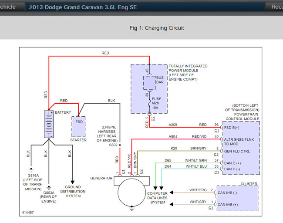283x223 pixels.
Task: Click the Fig 1: Charging Circuit heading
Action: click(x=157, y=28)
